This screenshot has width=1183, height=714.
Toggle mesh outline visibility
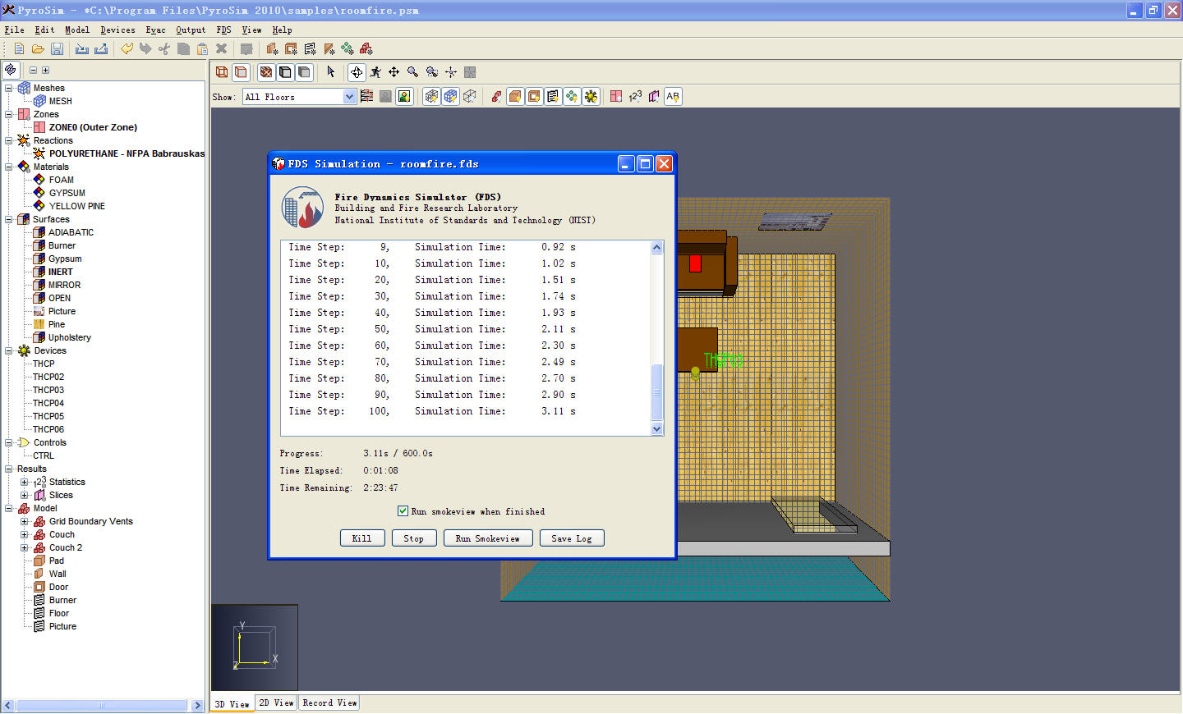pyautogui.click(x=469, y=96)
